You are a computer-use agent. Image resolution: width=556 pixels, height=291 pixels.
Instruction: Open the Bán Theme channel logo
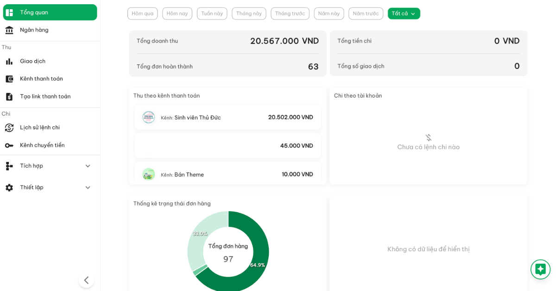148,174
